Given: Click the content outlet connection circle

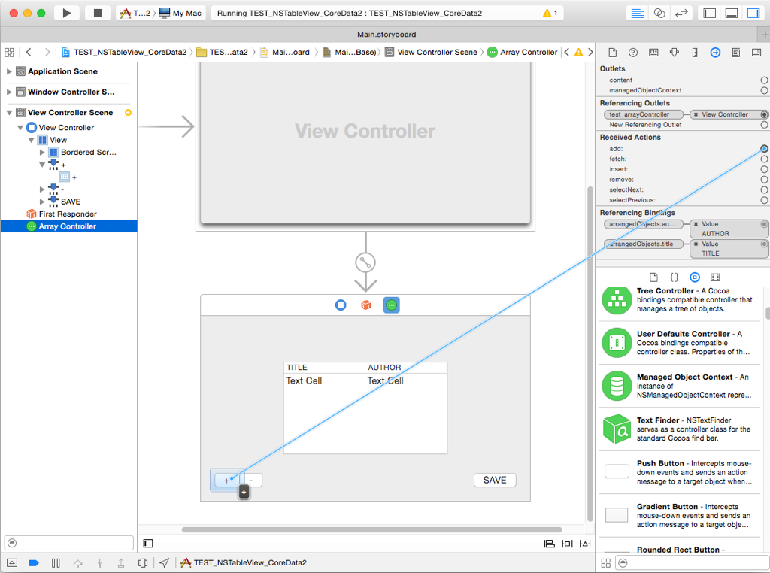Looking at the screenshot, I should click(764, 80).
